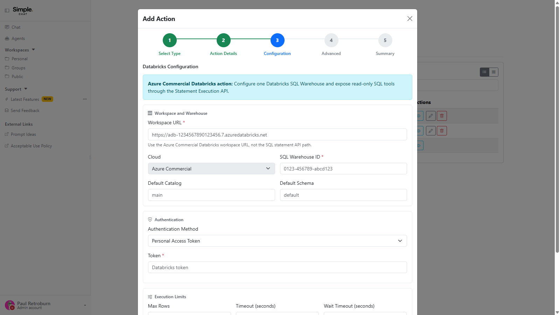Click the SQL Warehouse ID field
This screenshot has width=560, height=315.
(343, 168)
